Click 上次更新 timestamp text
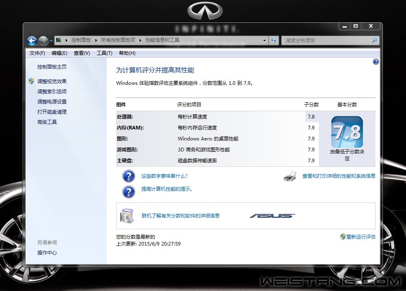This screenshot has width=406, height=291. point(148,244)
